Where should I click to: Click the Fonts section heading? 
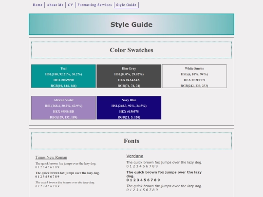131,141
